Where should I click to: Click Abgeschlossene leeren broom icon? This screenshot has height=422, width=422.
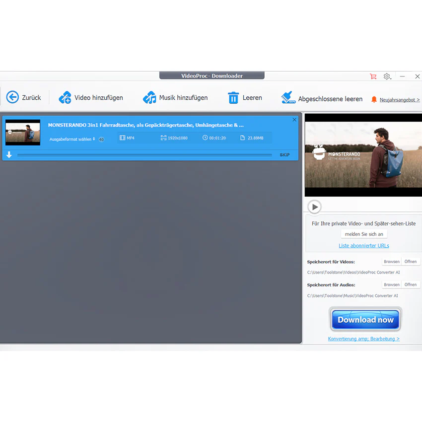pos(288,97)
